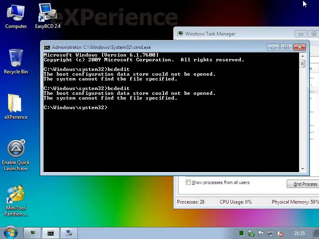Click the network connection tray icon
Screen dimensions: 319x239
click(270, 233)
